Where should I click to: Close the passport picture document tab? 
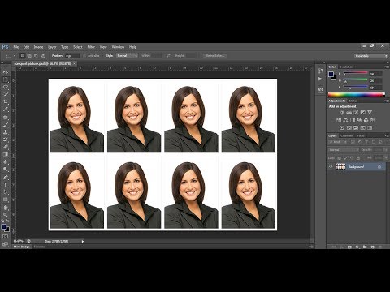point(74,64)
